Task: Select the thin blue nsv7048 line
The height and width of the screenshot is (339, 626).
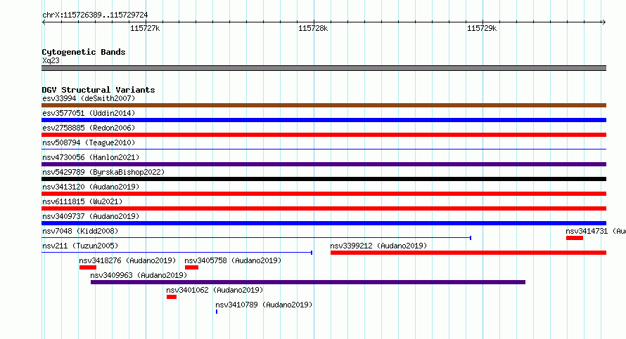Action: (x=256, y=238)
